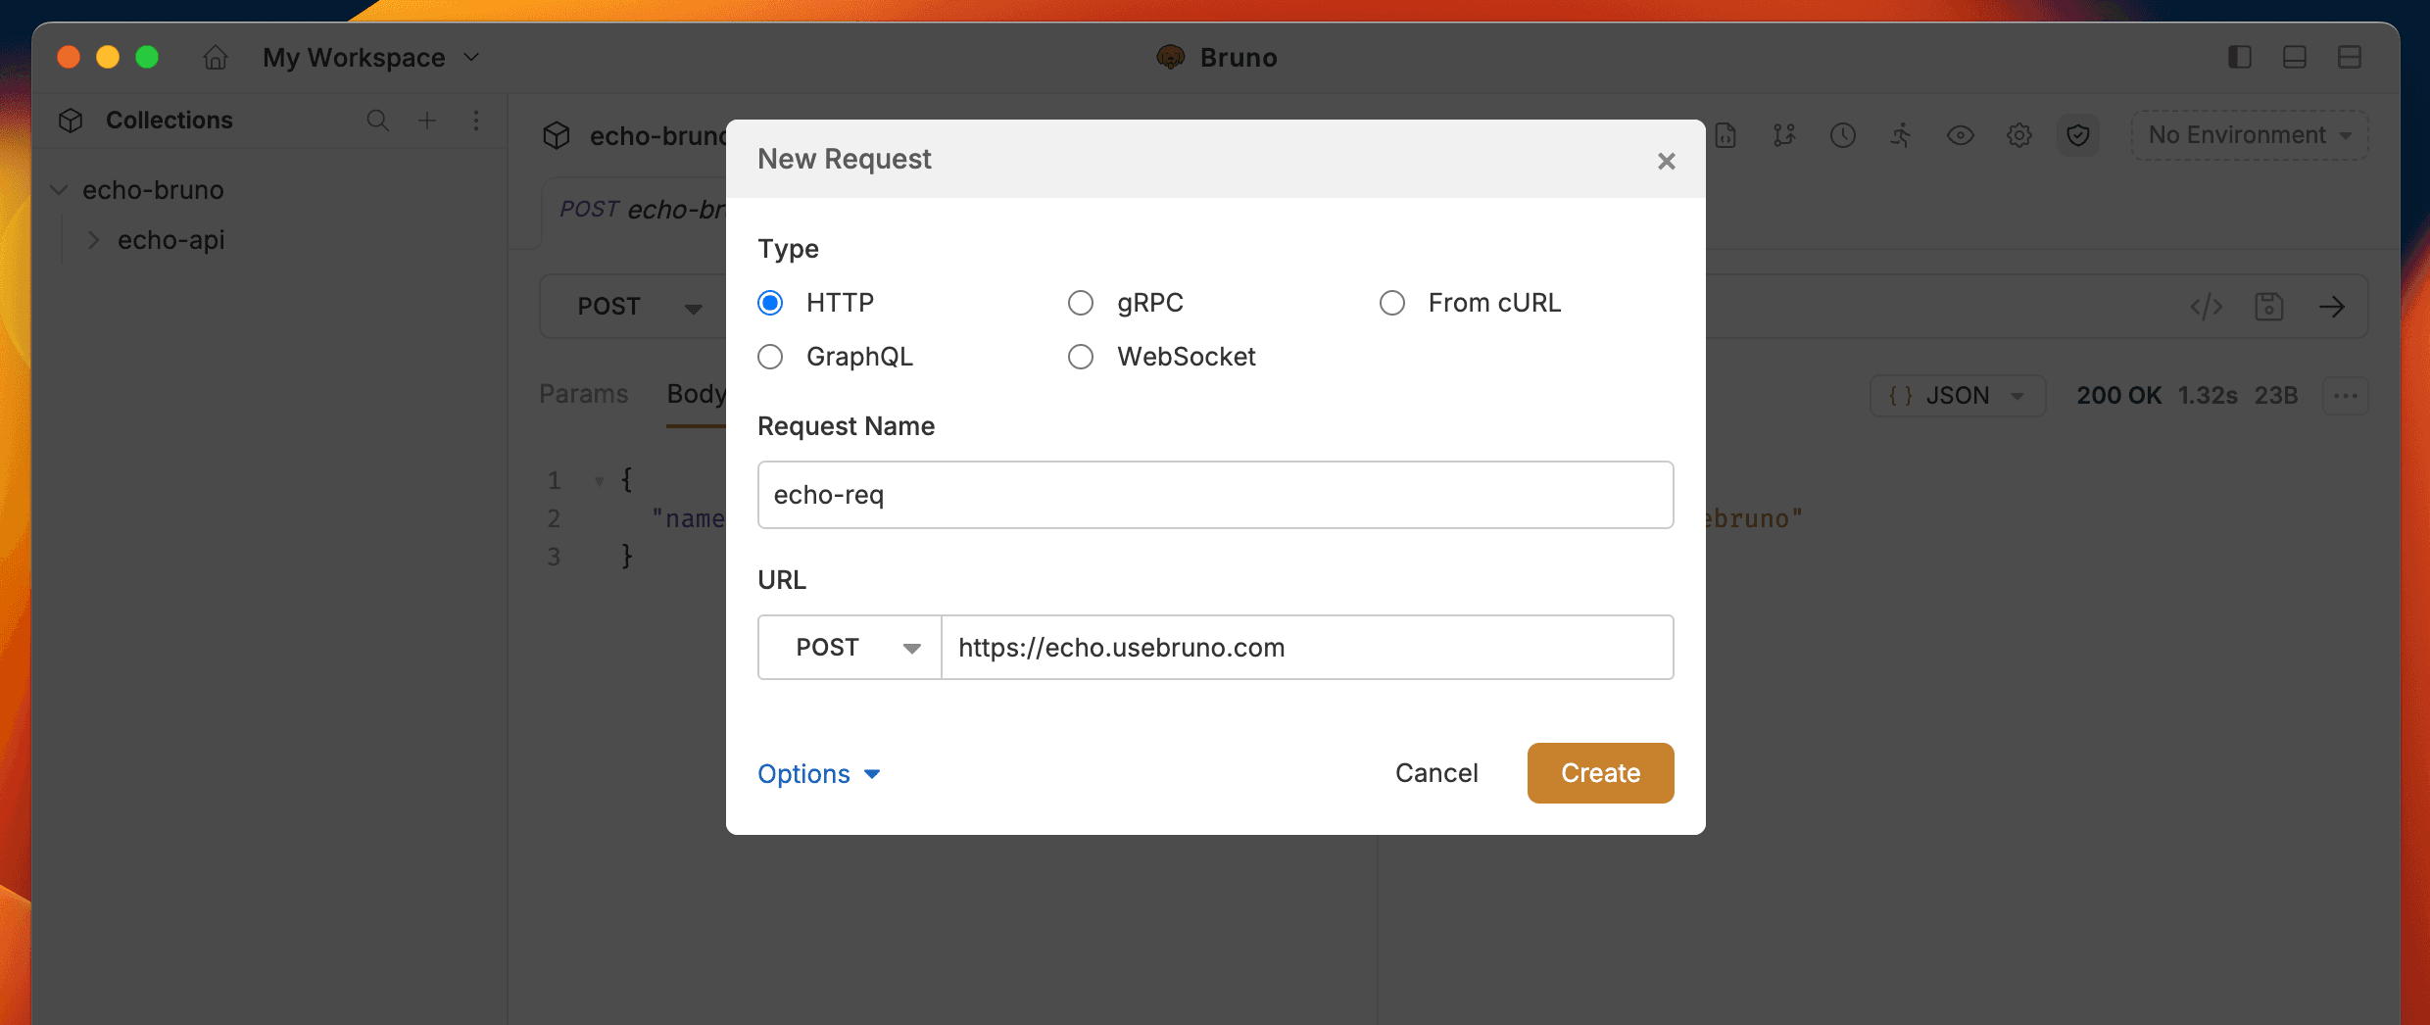
Task: Switch to the Params tab
Action: coord(583,394)
